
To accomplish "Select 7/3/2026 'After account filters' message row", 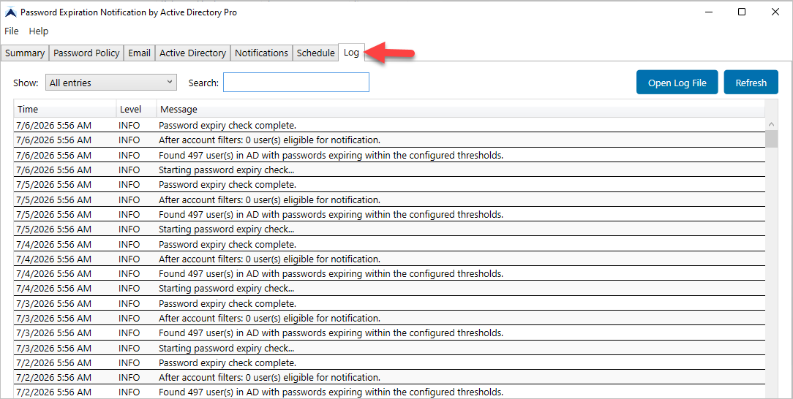I will 389,319.
